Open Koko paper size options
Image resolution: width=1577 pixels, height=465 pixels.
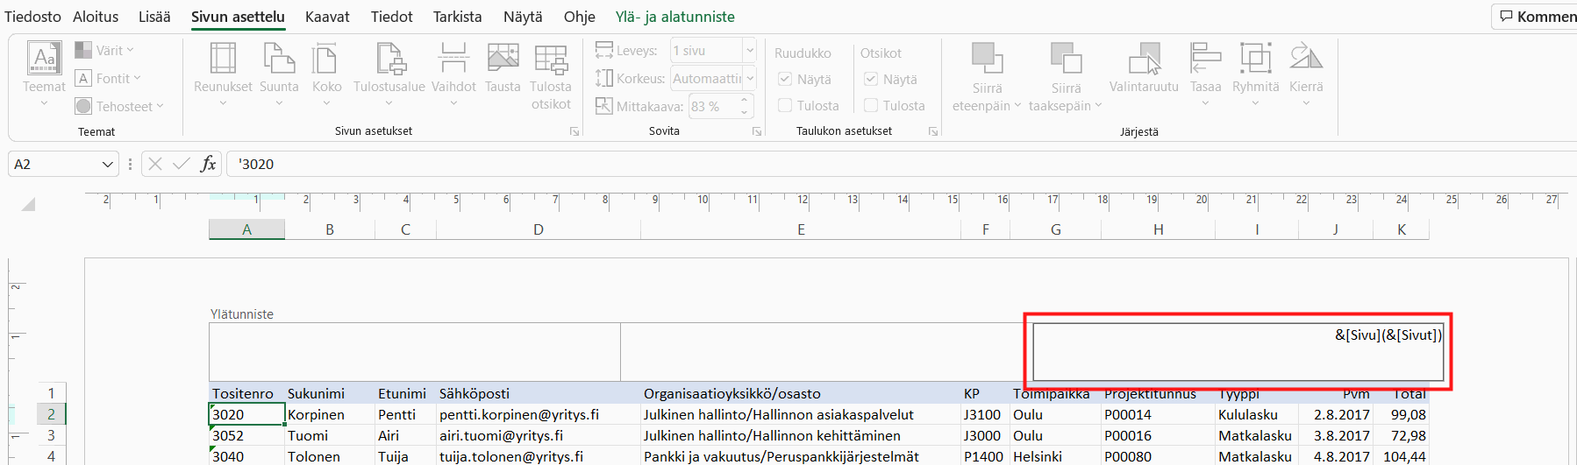coord(326,74)
